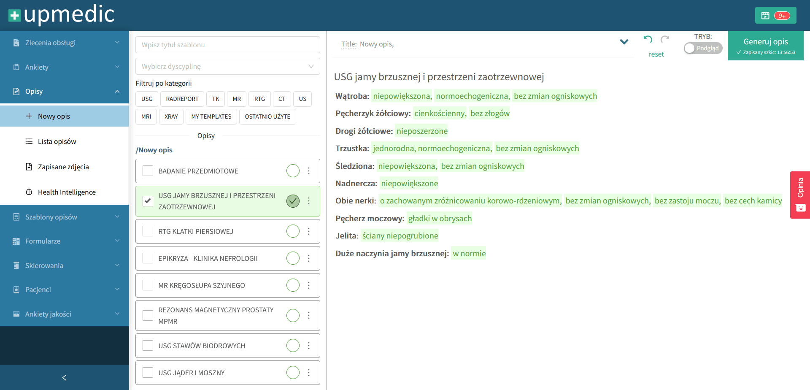The height and width of the screenshot is (390, 810).
Task: Expand the title chevron dropdown
Action: click(x=624, y=42)
